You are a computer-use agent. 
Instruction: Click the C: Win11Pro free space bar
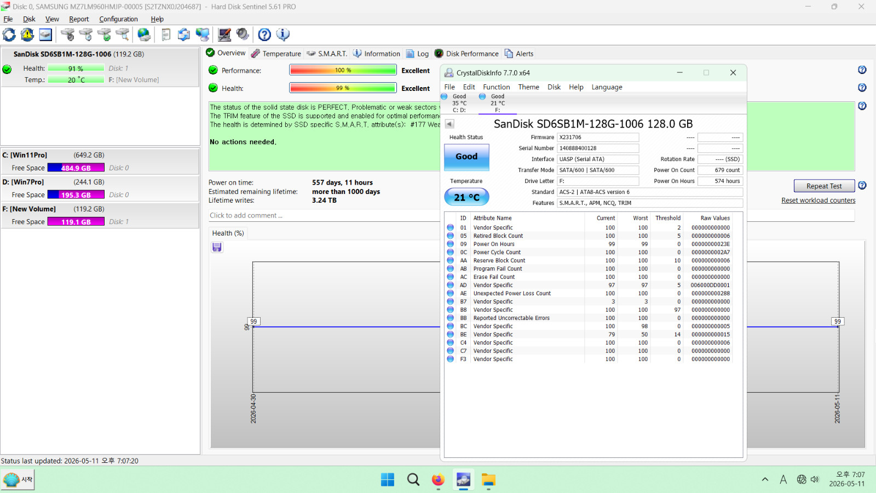(x=76, y=168)
